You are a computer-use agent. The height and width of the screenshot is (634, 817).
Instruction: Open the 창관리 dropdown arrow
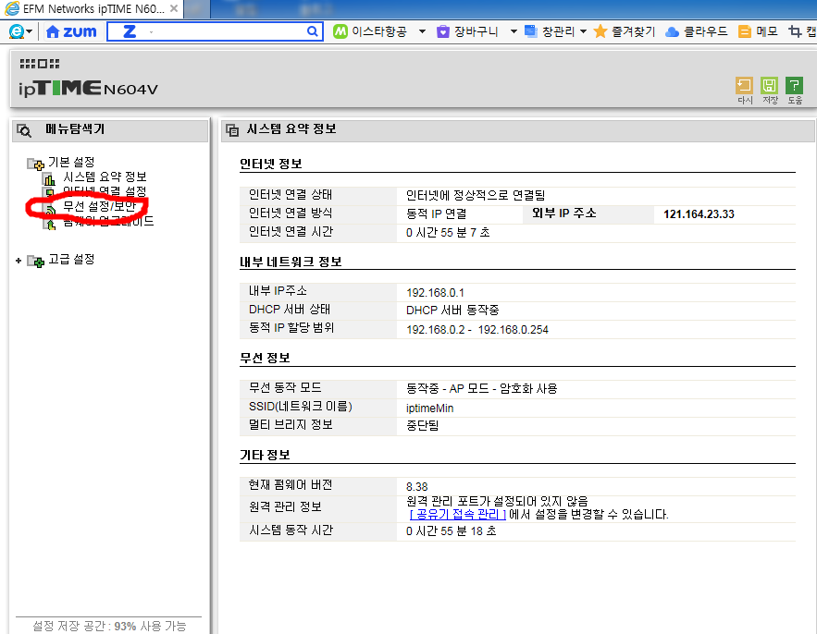[x=583, y=31]
